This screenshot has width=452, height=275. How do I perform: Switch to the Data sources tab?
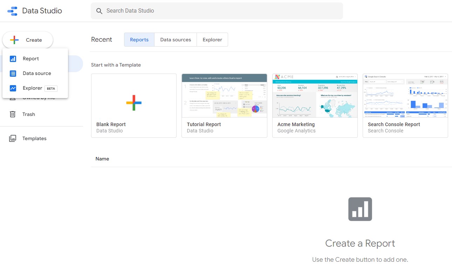click(x=176, y=40)
